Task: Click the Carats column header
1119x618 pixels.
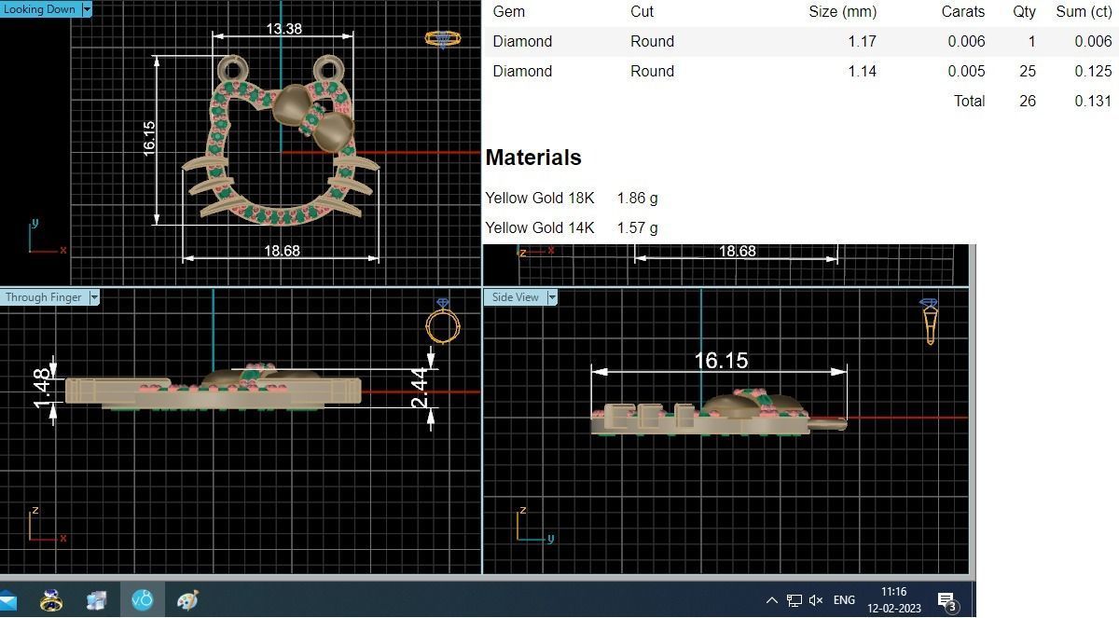Action: (x=963, y=12)
